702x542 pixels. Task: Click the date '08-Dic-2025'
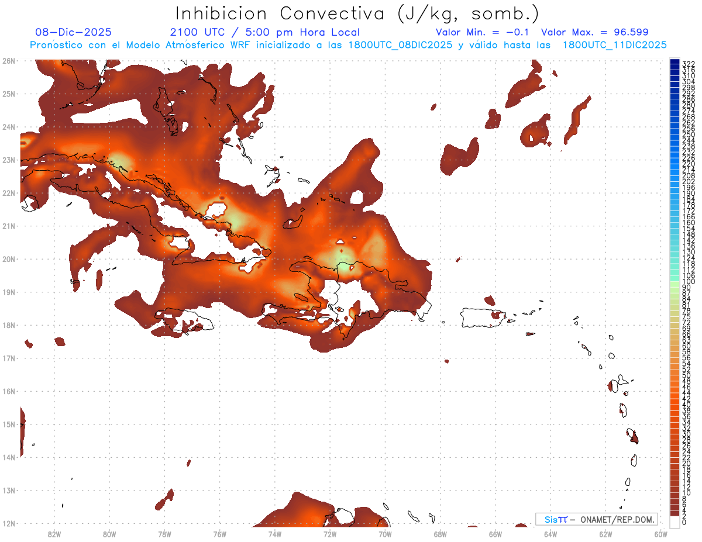click(x=73, y=32)
